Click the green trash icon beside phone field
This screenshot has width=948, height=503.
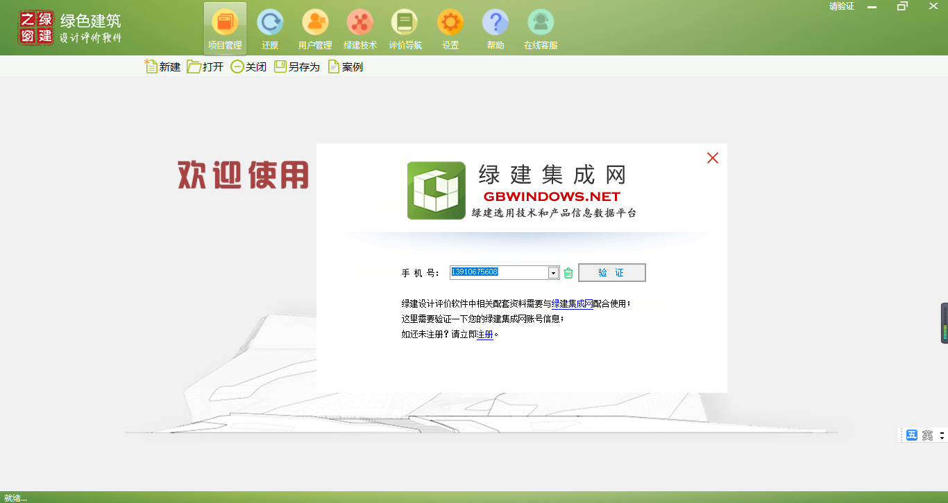tap(568, 273)
